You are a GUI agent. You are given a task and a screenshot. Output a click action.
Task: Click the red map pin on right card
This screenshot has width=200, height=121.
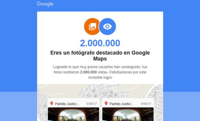pos(106,103)
